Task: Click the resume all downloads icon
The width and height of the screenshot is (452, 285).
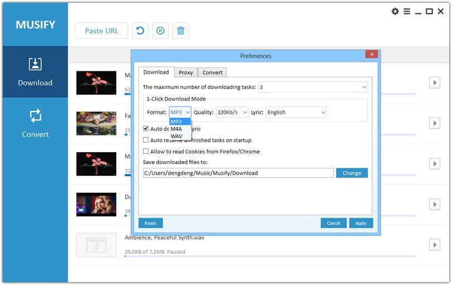Action: coord(140,31)
